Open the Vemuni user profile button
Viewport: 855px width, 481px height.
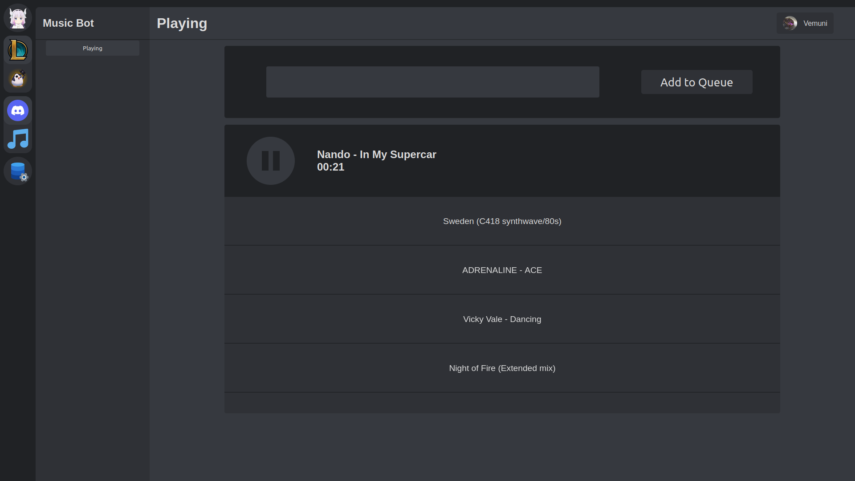click(x=805, y=23)
